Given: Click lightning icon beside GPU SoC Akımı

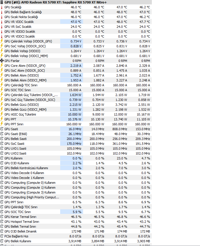Looking at the screenshot, I should pyautogui.click(x=2, y=70).
